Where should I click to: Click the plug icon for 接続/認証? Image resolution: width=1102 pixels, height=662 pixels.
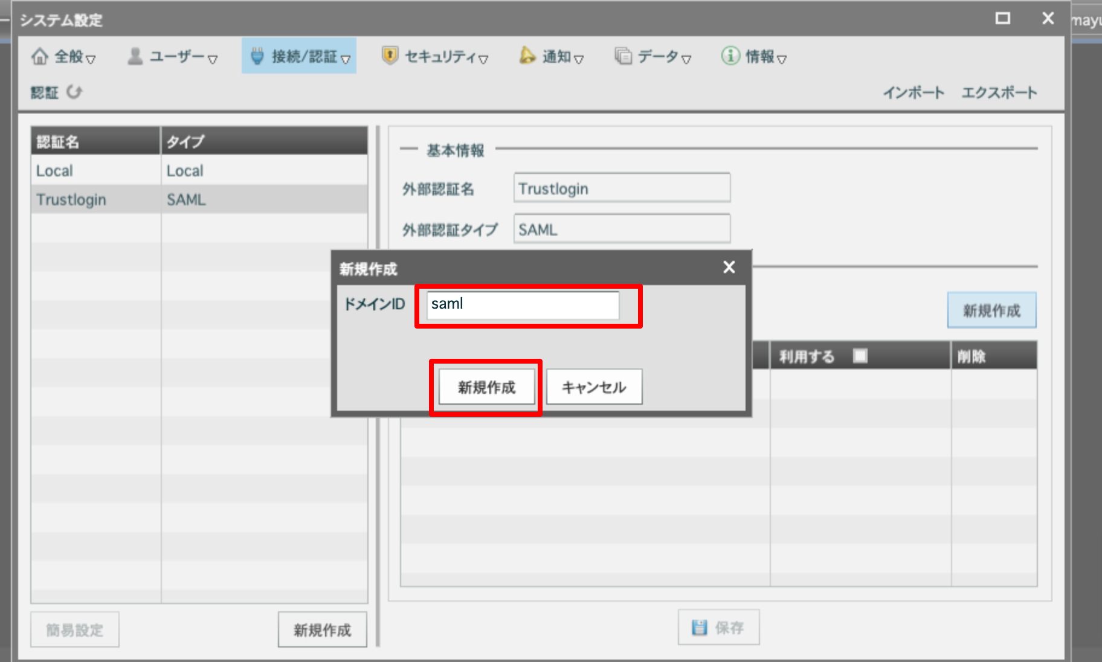click(x=257, y=56)
